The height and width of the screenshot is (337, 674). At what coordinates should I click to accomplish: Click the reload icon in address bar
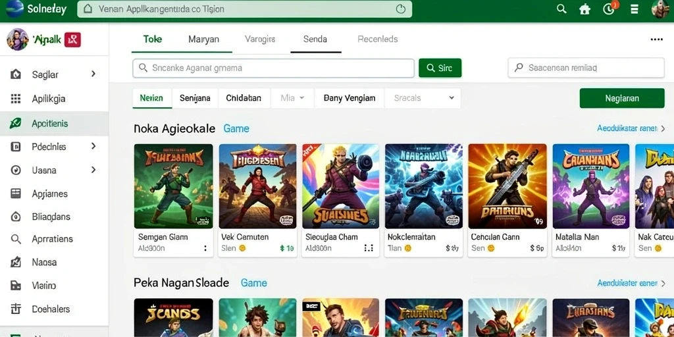coord(401,9)
